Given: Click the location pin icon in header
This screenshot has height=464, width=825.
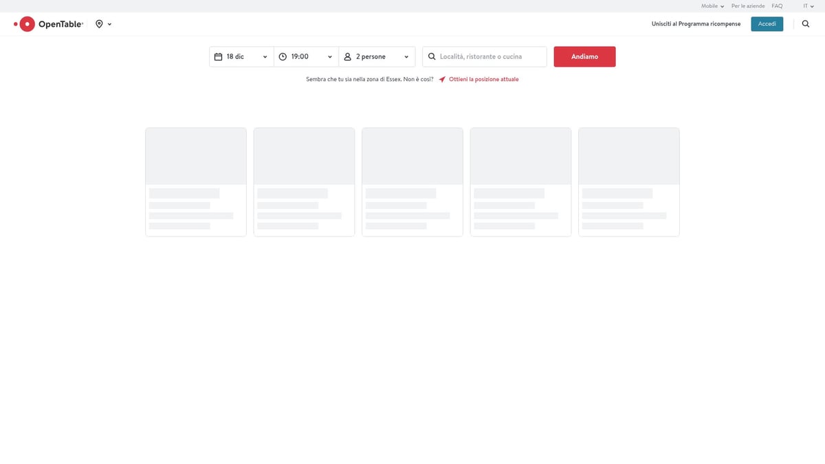Looking at the screenshot, I should click(x=98, y=23).
